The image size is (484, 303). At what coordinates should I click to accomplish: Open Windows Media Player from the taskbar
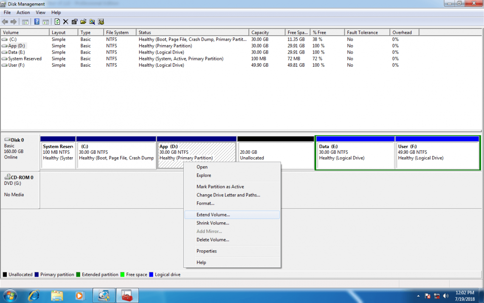click(x=81, y=295)
